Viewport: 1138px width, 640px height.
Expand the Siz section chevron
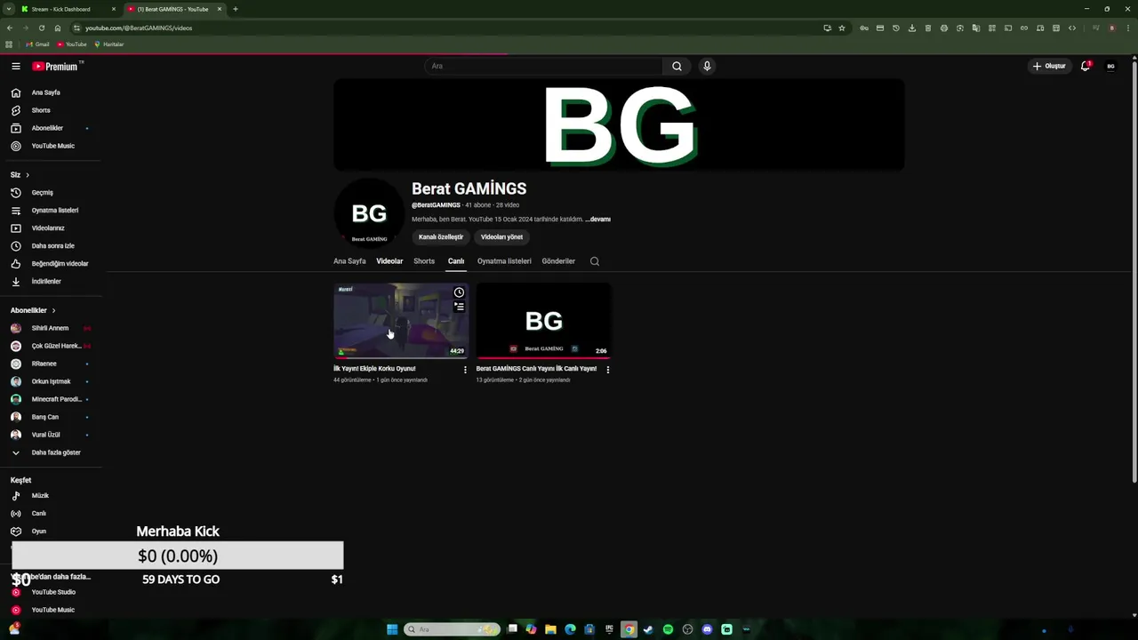click(28, 175)
